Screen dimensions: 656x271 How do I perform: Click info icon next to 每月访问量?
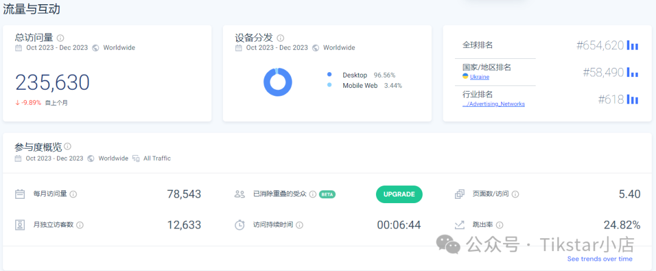coord(73,194)
